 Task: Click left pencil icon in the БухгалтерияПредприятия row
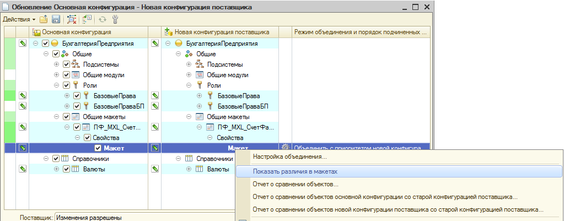pos(22,44)
